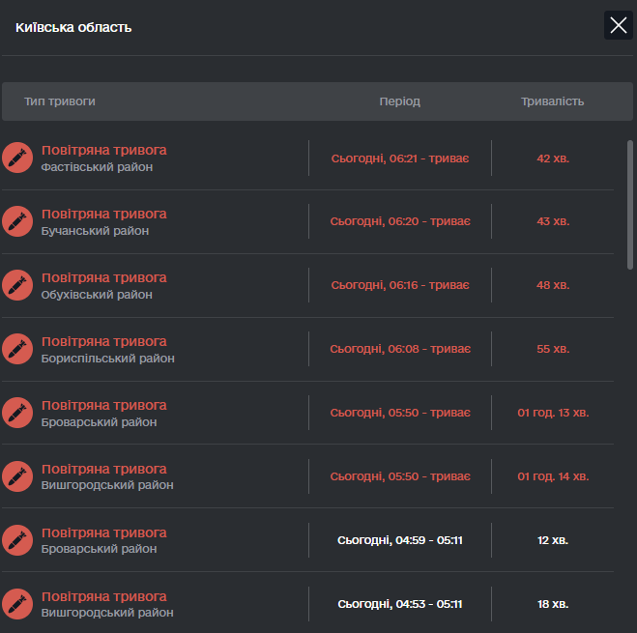
Task: Click 'Броварський район' label in the 04:59 row
Action: click(x=99, y=549)
